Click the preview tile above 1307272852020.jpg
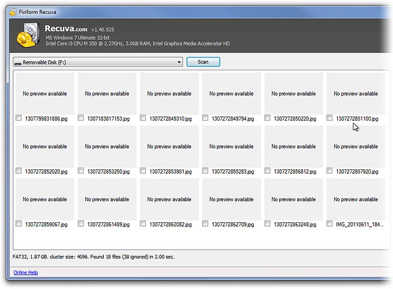393x289 pixels. point(45,147)
